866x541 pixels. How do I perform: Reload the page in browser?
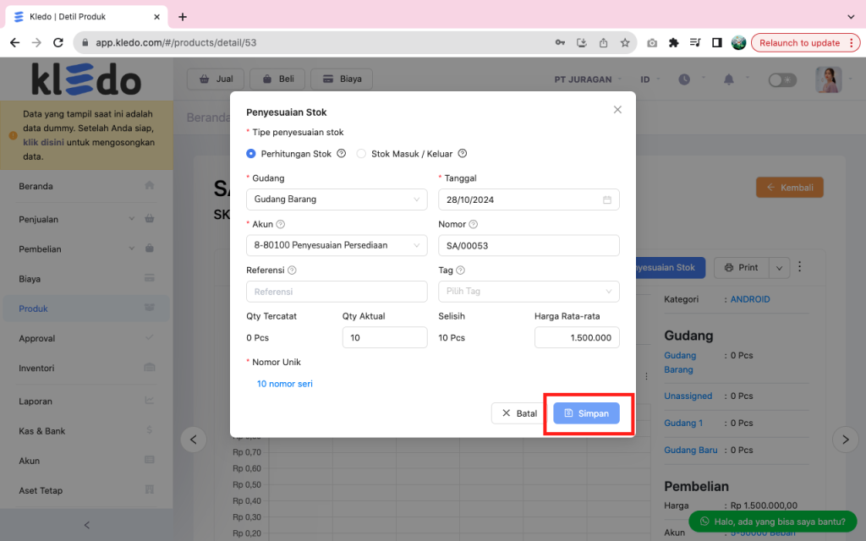58,42
